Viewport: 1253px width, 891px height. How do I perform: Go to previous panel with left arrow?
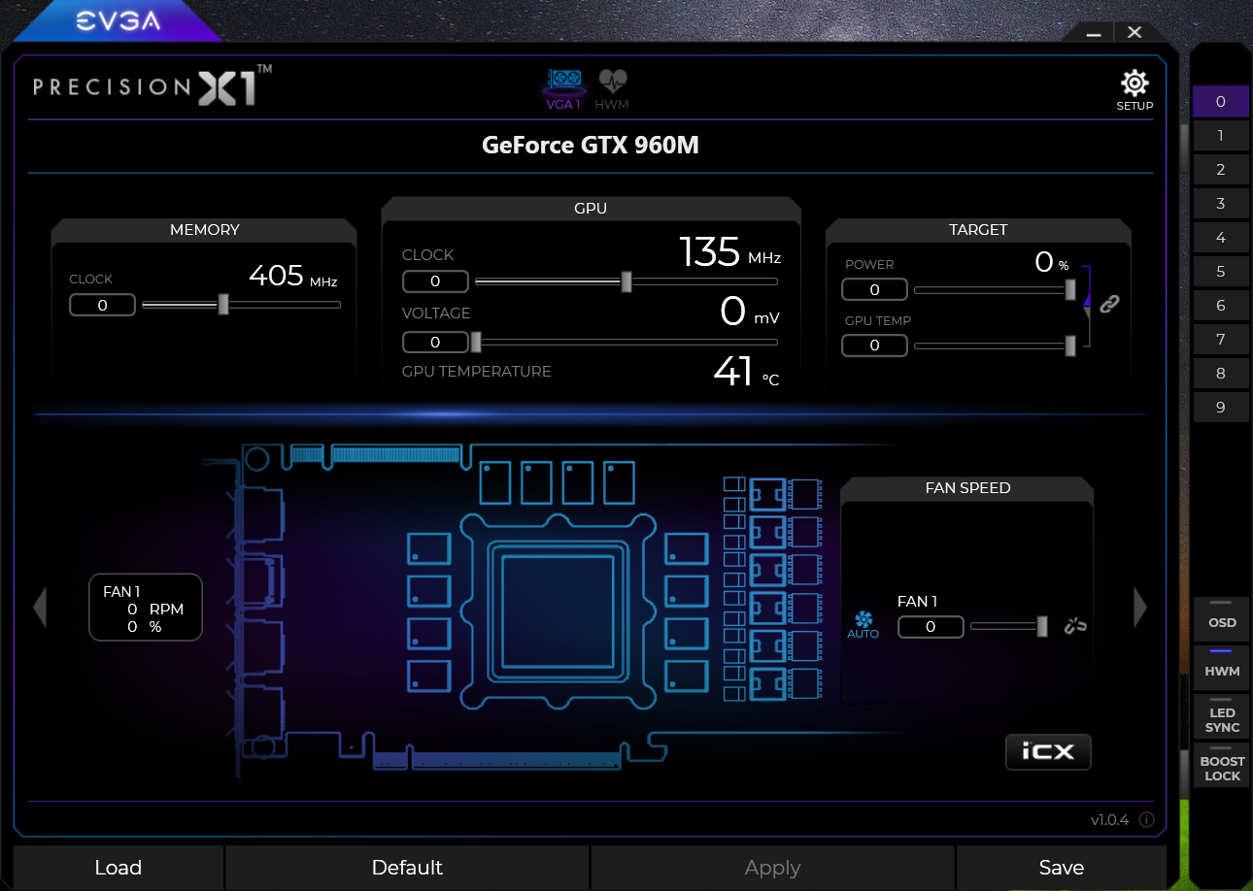coord(40,607)
